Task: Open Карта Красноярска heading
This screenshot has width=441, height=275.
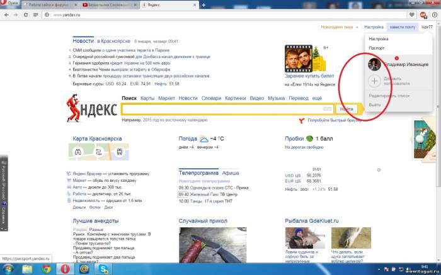Action: tap(97, 139)
